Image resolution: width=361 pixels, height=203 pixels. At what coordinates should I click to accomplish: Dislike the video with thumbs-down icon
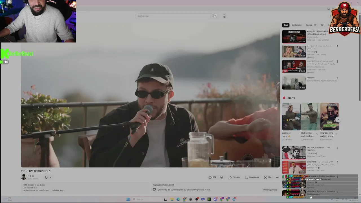click(222, 177)
